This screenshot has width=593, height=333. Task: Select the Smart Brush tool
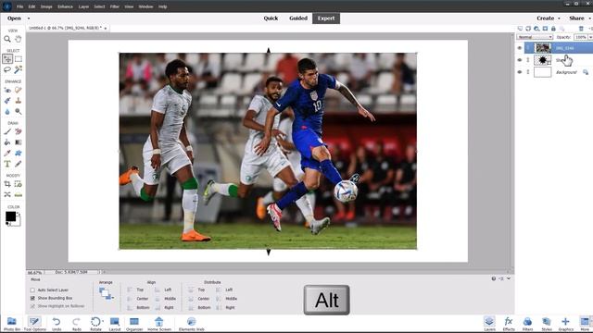click(7, 101)
